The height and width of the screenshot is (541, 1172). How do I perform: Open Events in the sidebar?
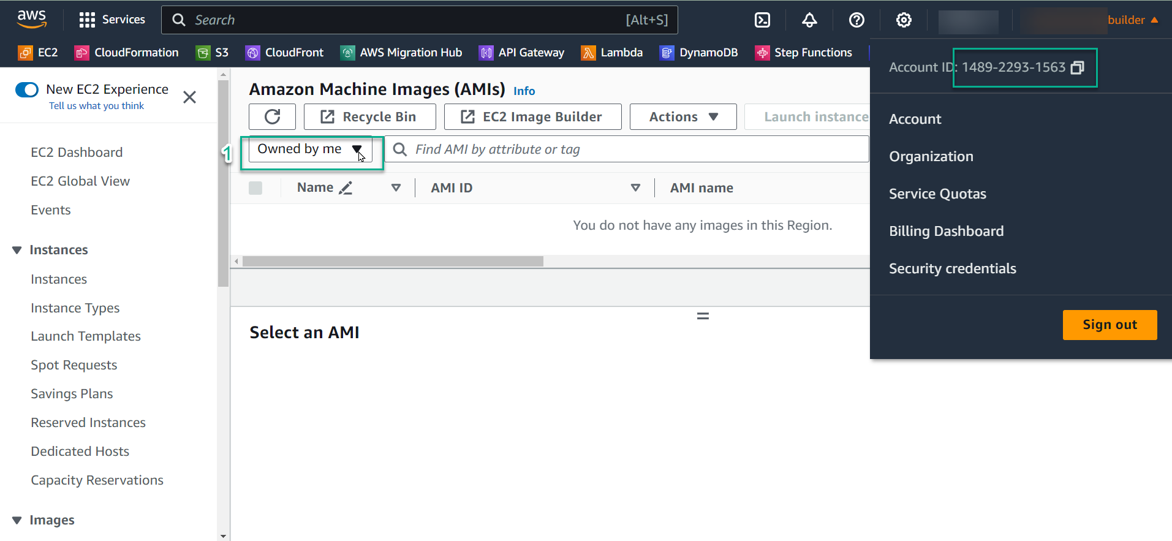point(51,210)
